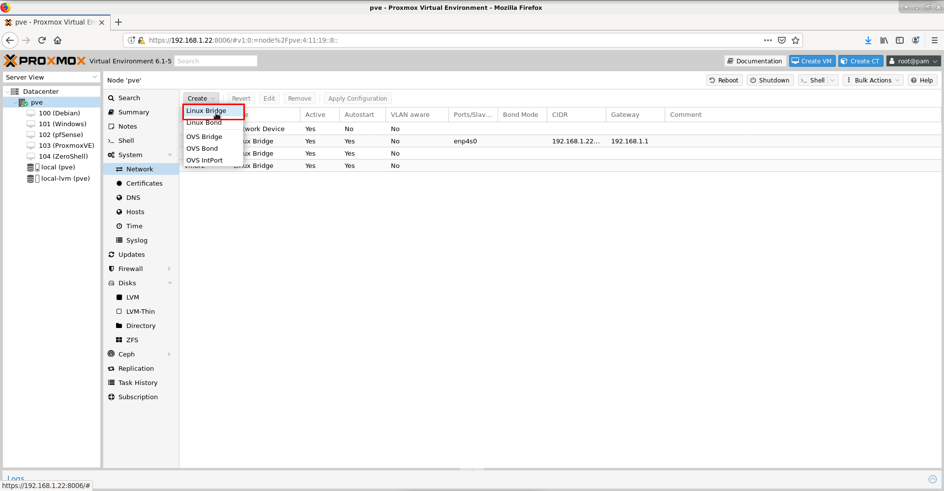
Task: Click Create VM button
Action: pos(812,61)
